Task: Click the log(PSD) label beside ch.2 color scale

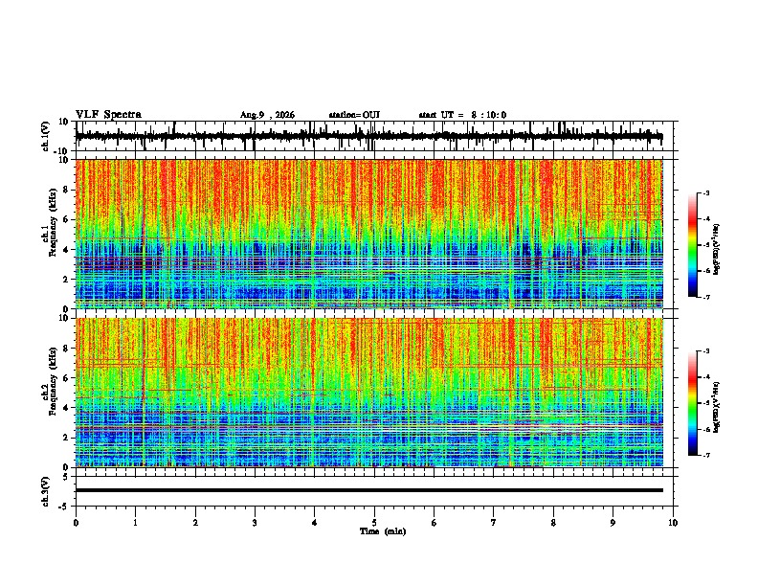Action: [x=717, y=408]
